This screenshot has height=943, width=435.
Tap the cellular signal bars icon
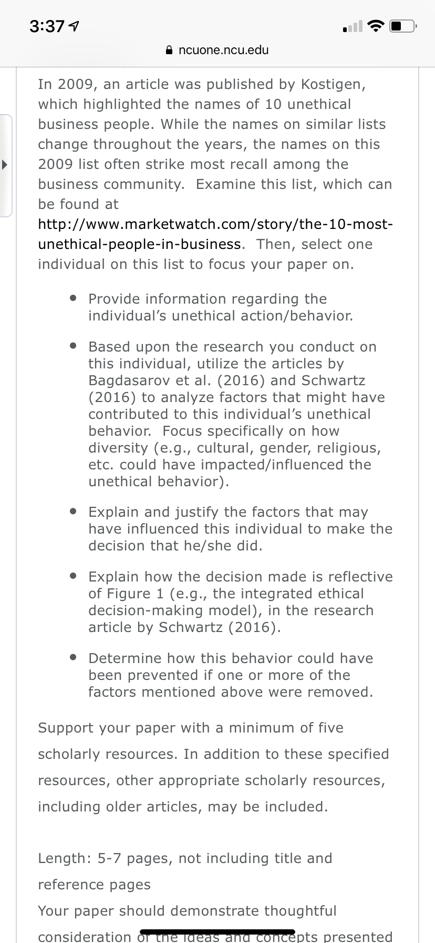353,26
